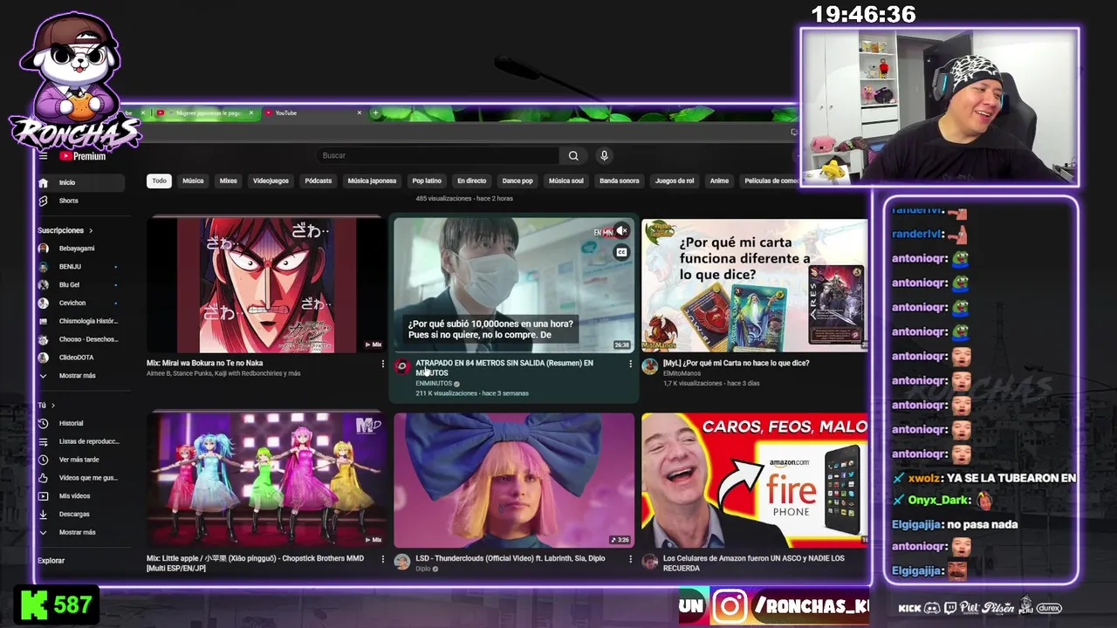Select the Anime filter chip
This screenshot has width=1117, height=628.
coord(719,181)
